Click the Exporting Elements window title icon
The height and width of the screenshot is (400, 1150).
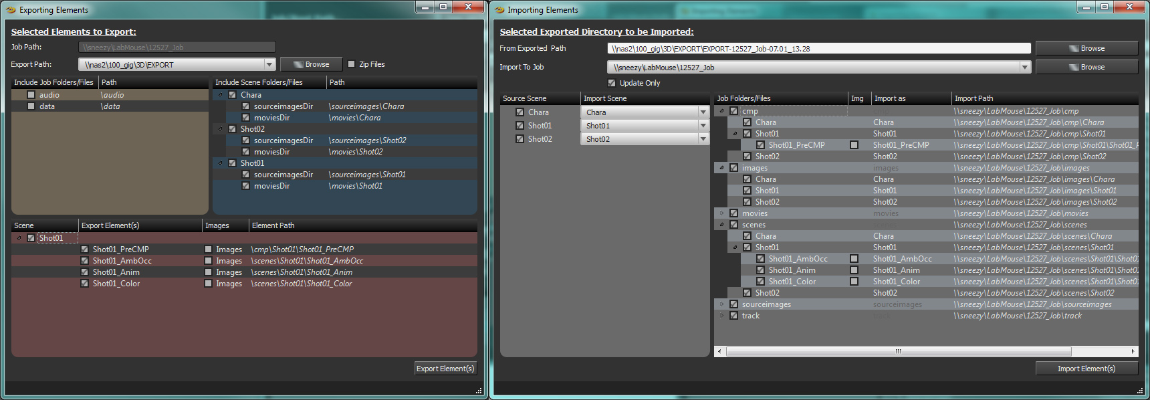[x=11, y=9]
